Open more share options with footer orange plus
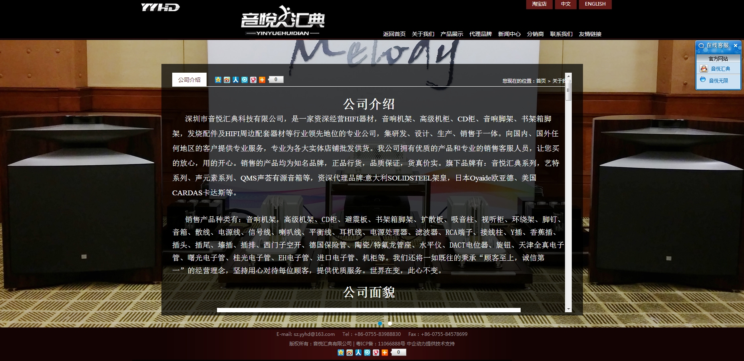Image resolution: width=744 pixels, height=361 pixels. click(x=385, y=353)
